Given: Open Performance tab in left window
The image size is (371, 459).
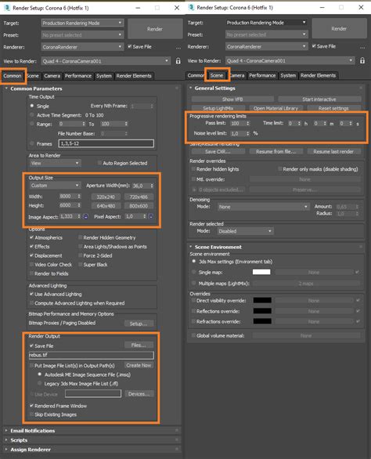Looking at the screenshot, I should point(78,76).
